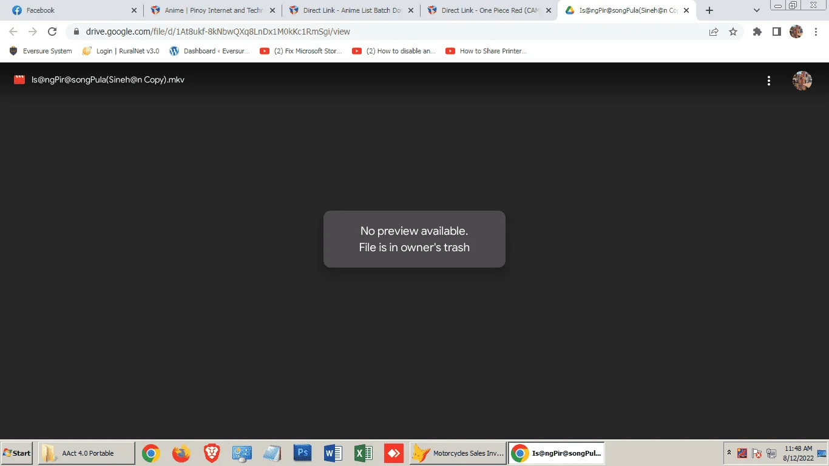Select the active Chrome taskbar window
The image size is (829, 466).
[556, 453]
